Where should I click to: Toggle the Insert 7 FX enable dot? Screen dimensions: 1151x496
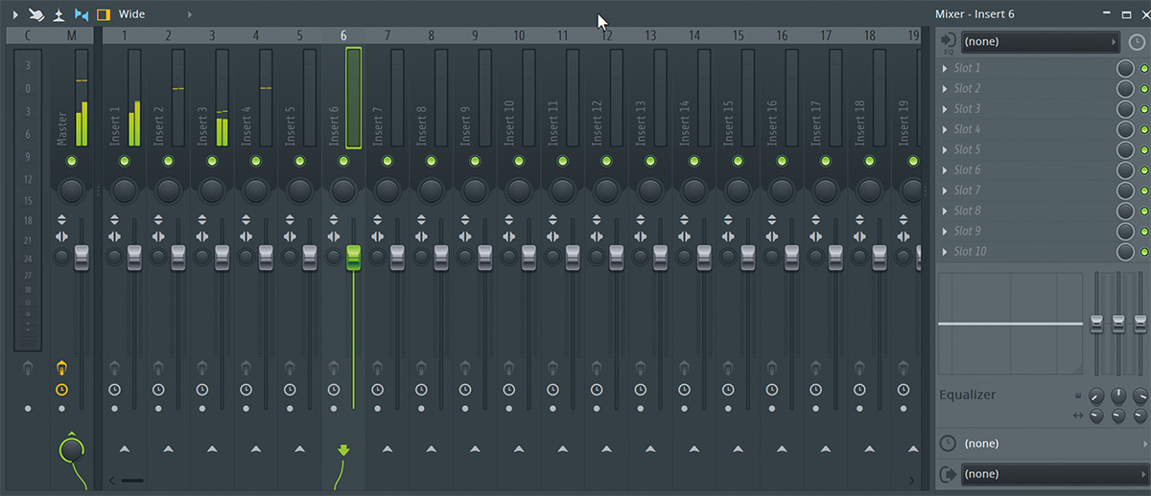tap(377, 409)
